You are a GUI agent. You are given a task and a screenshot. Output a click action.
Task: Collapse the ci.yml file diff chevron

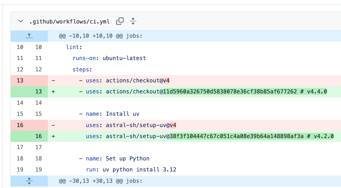[x=21, y=21]
